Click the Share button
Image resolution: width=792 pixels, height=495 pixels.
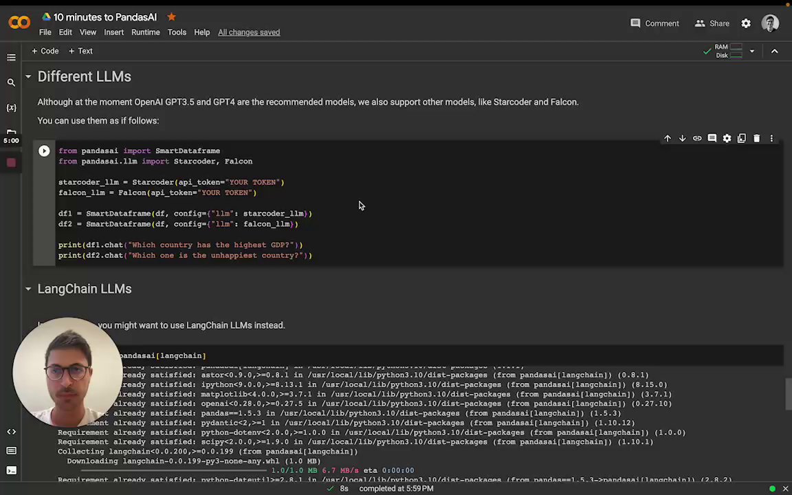(x=712, y=23)
